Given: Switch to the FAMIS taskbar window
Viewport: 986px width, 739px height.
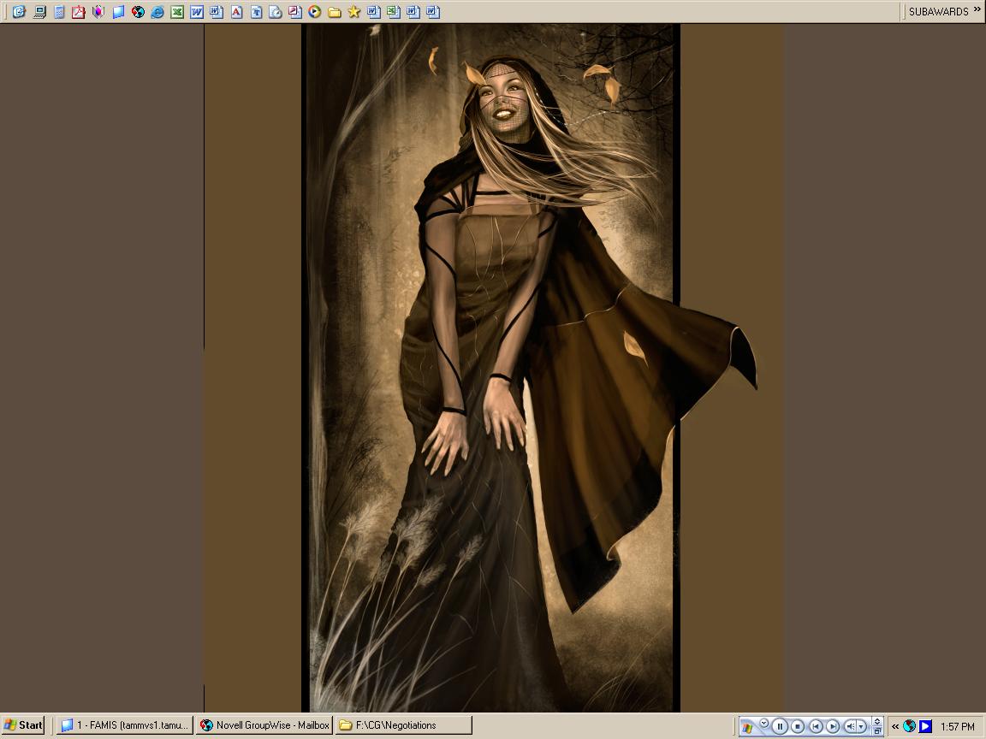Looking at the screenshot, I should coord(124,725).
